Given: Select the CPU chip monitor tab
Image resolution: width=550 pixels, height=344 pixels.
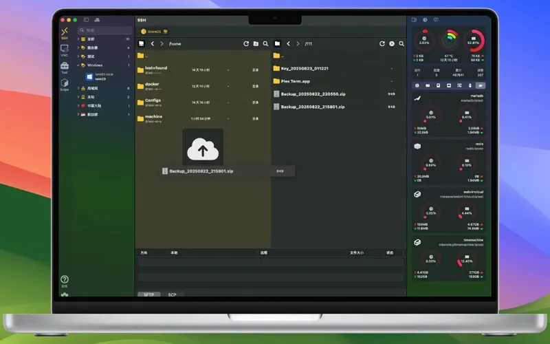Looking at the screenshot, I should [417, 85].
